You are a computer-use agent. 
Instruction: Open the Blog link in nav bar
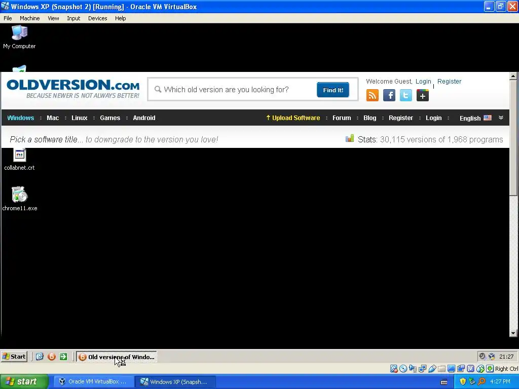(x=369, y=118)
